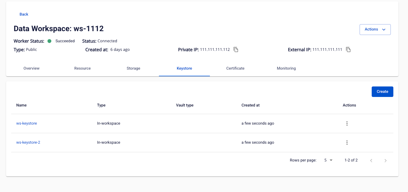Image resolution: width=408 pixels, height=192 pixels.
Task: Copy the Private IP address
Action: [236, 50]
